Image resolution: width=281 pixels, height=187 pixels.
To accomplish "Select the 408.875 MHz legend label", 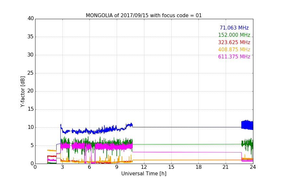I will [234, 50].
